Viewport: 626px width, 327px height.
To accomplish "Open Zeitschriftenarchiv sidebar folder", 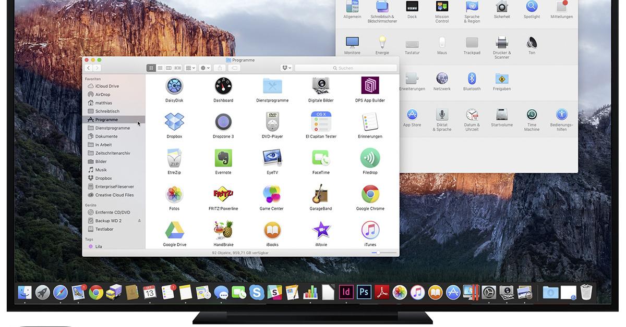I will tap(113, 153).
